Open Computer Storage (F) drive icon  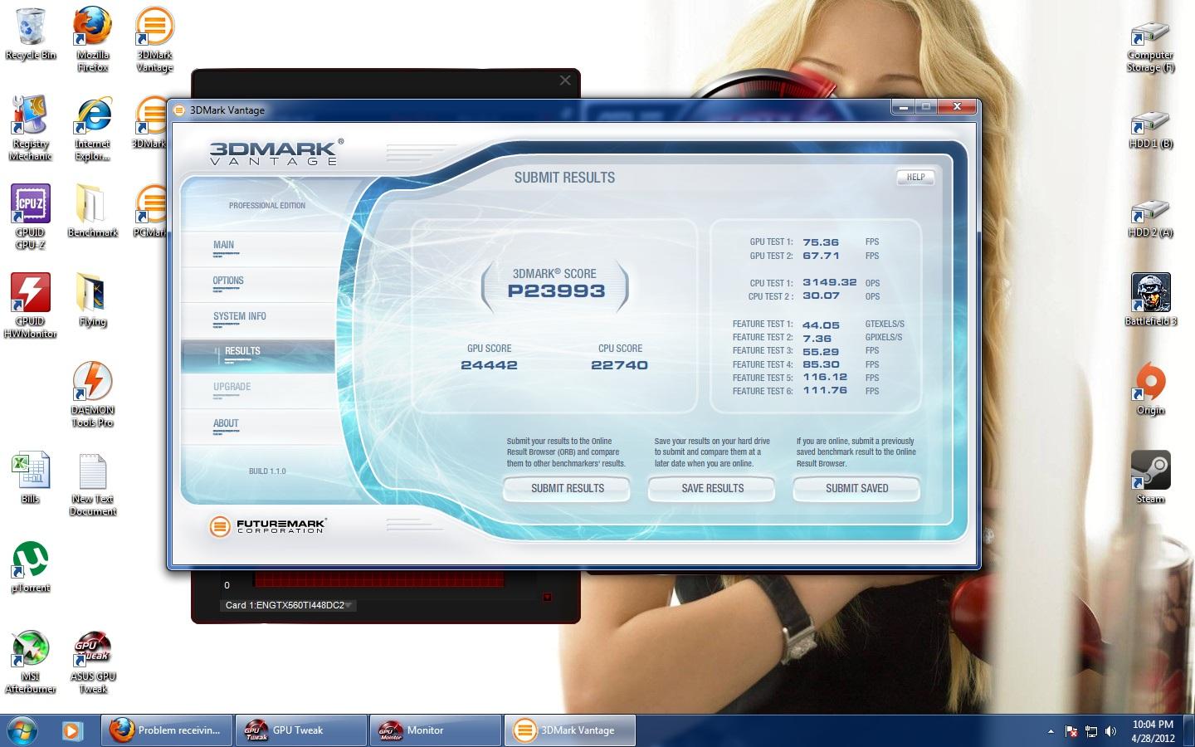coord(1150,46)
